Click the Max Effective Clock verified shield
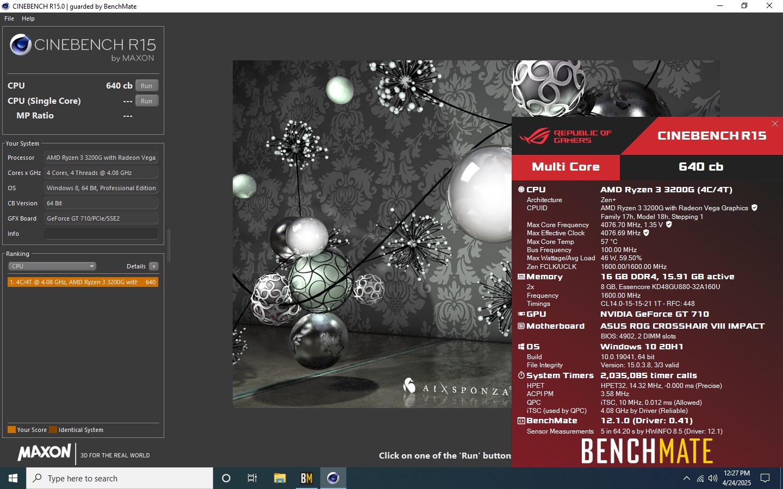Image resolution: width=783 pixels, height=489 pixels. (x=646, y=233)
